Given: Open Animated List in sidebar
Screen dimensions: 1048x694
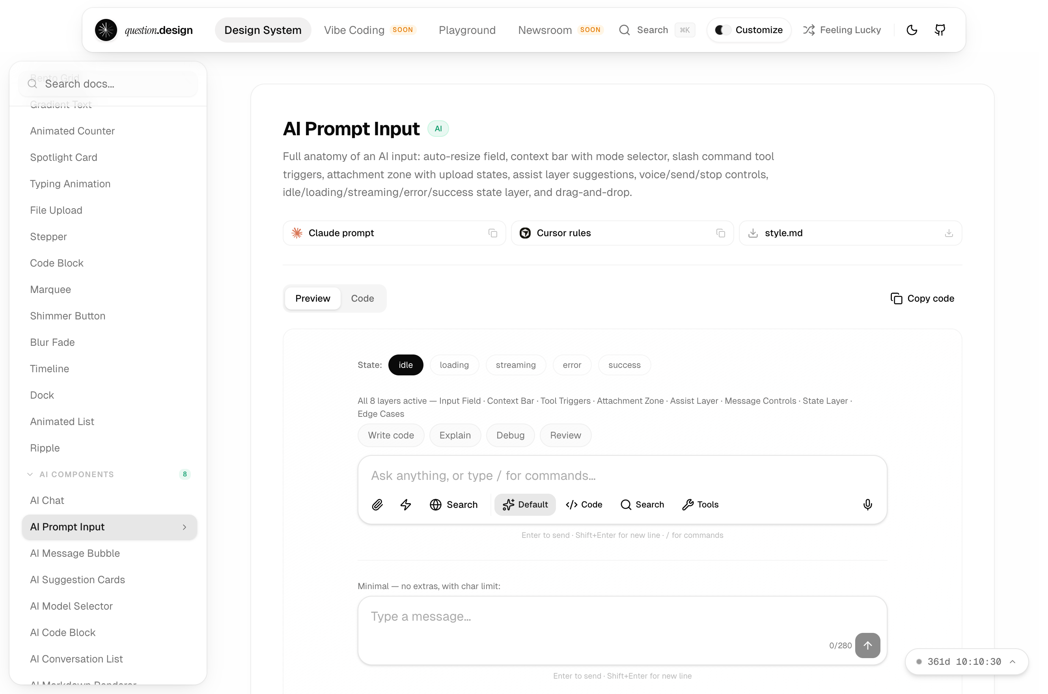Looking at the screenshot, I should (109, 422).
